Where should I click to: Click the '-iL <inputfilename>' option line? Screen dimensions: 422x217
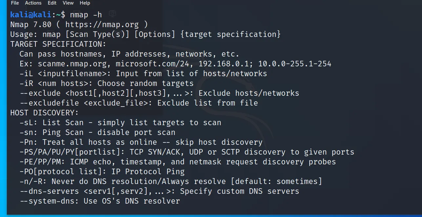point(143,74)
